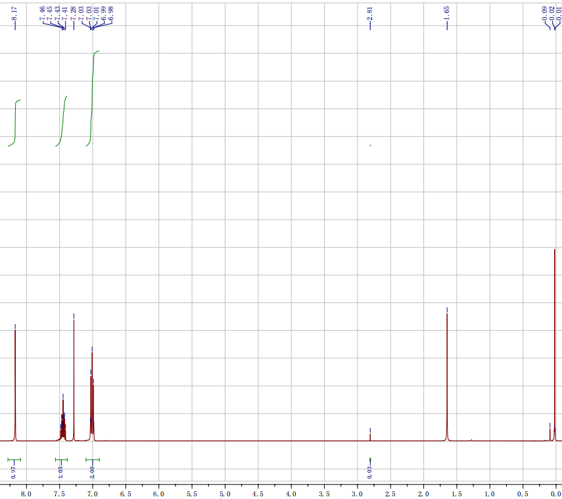Click the multiplet peaks near 7.0 ppm
This screenshot has height=499, width=562.
pyautogui.click(x=92, y=394)
